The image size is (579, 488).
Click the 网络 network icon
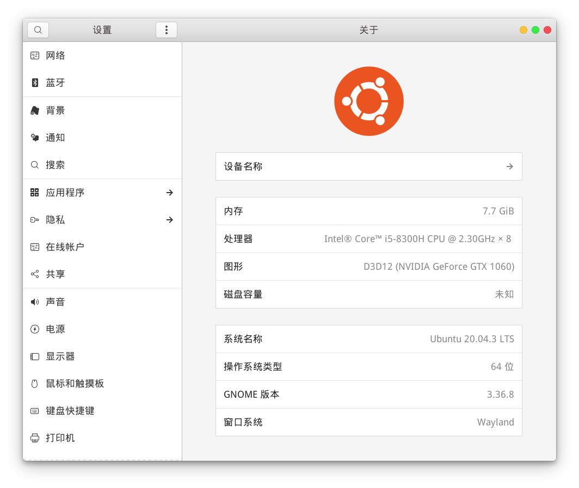coord(35,55)
